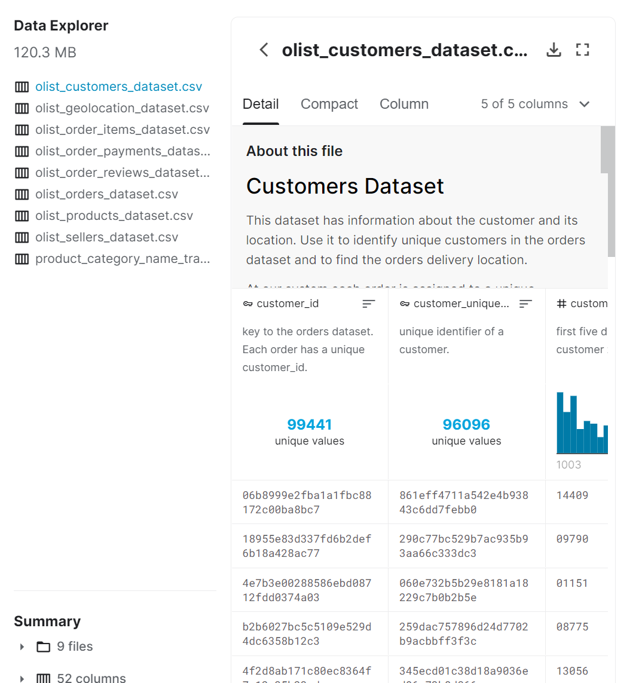Click the table icon beside olist_orders_dataset.csv

(x=22, y=194)
